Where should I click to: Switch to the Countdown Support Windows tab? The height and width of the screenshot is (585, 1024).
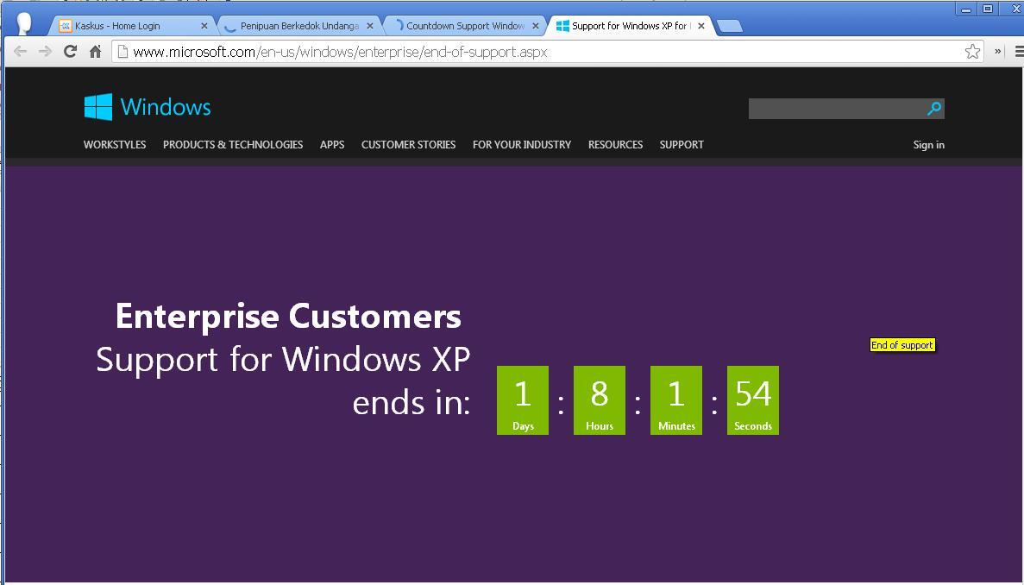[x=466, y=26]
